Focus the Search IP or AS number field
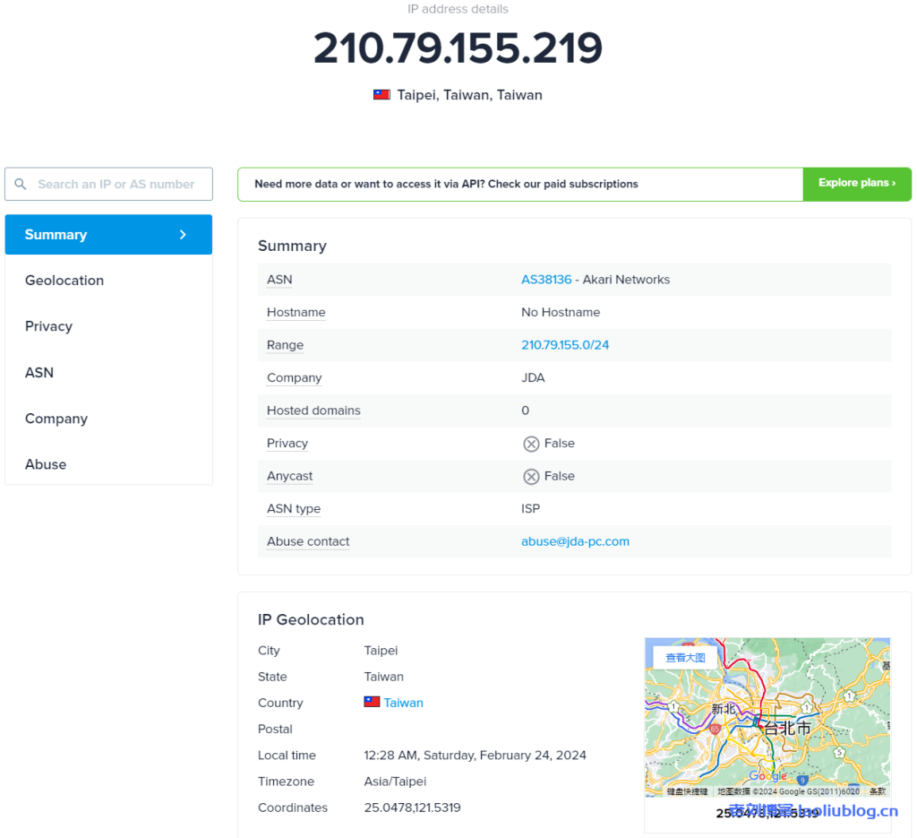Image resolution: width=917 pixels, height=838 pixels. coord(116,185)
